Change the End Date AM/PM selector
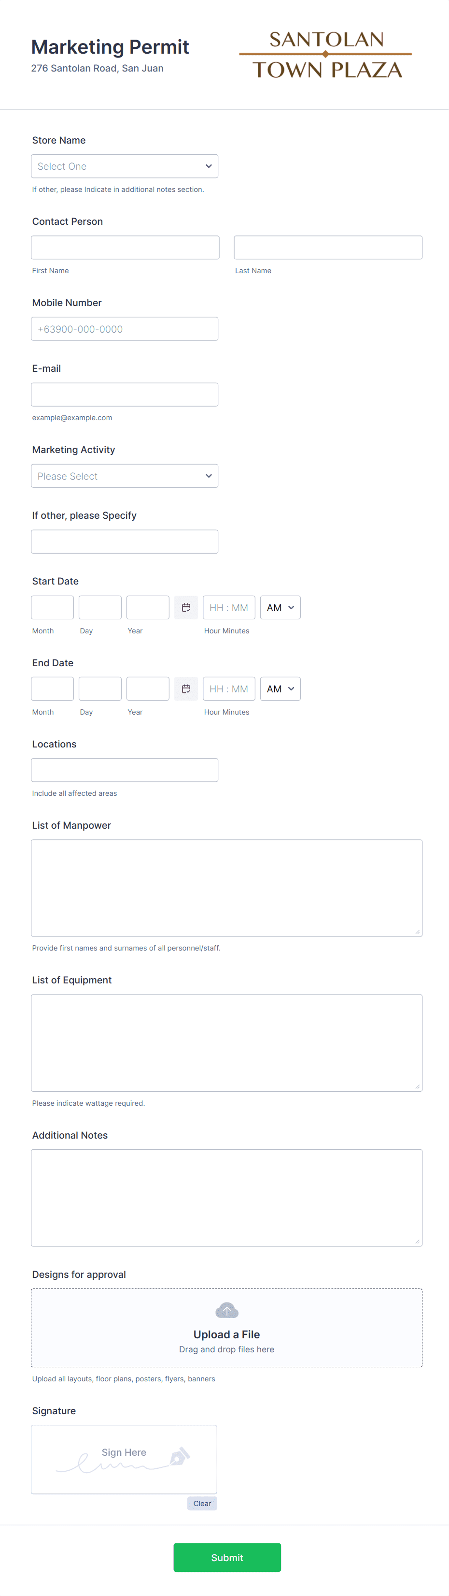 (x=280, y=688)
